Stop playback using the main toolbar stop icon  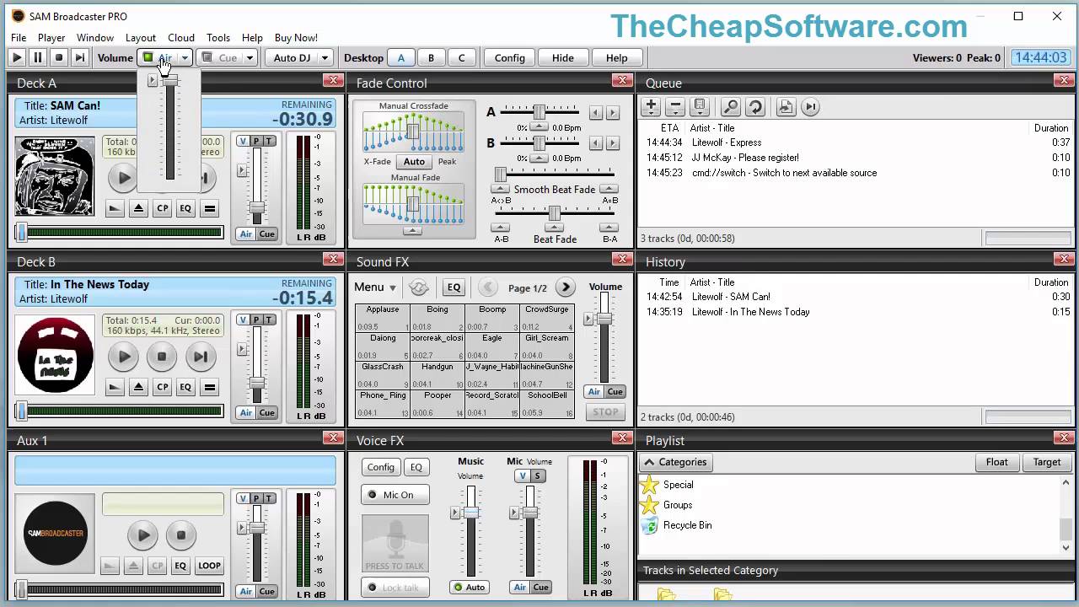[59, 58]
